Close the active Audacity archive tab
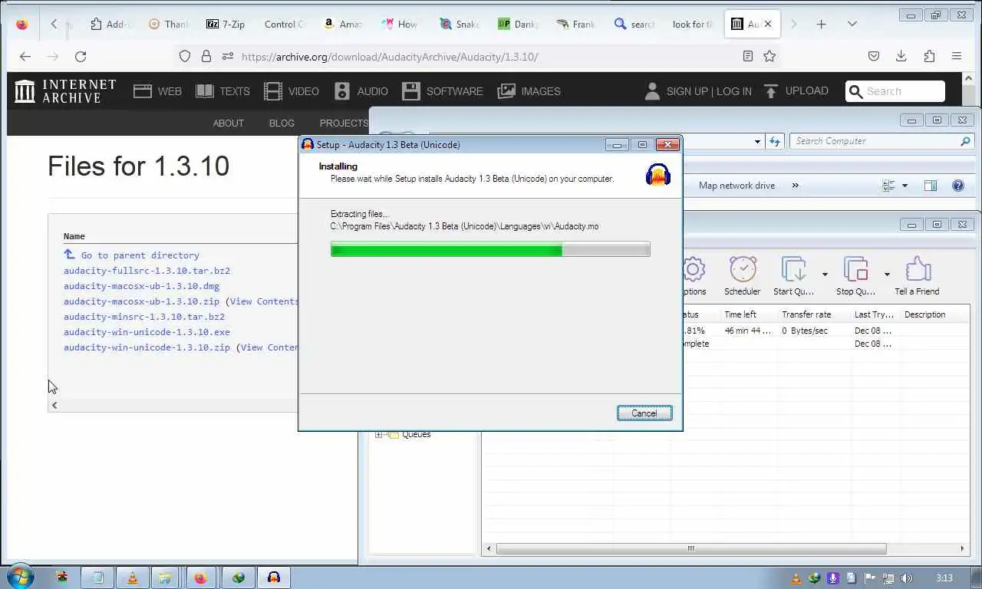This screenshot has height=589, width=982. tap(767, 24)
